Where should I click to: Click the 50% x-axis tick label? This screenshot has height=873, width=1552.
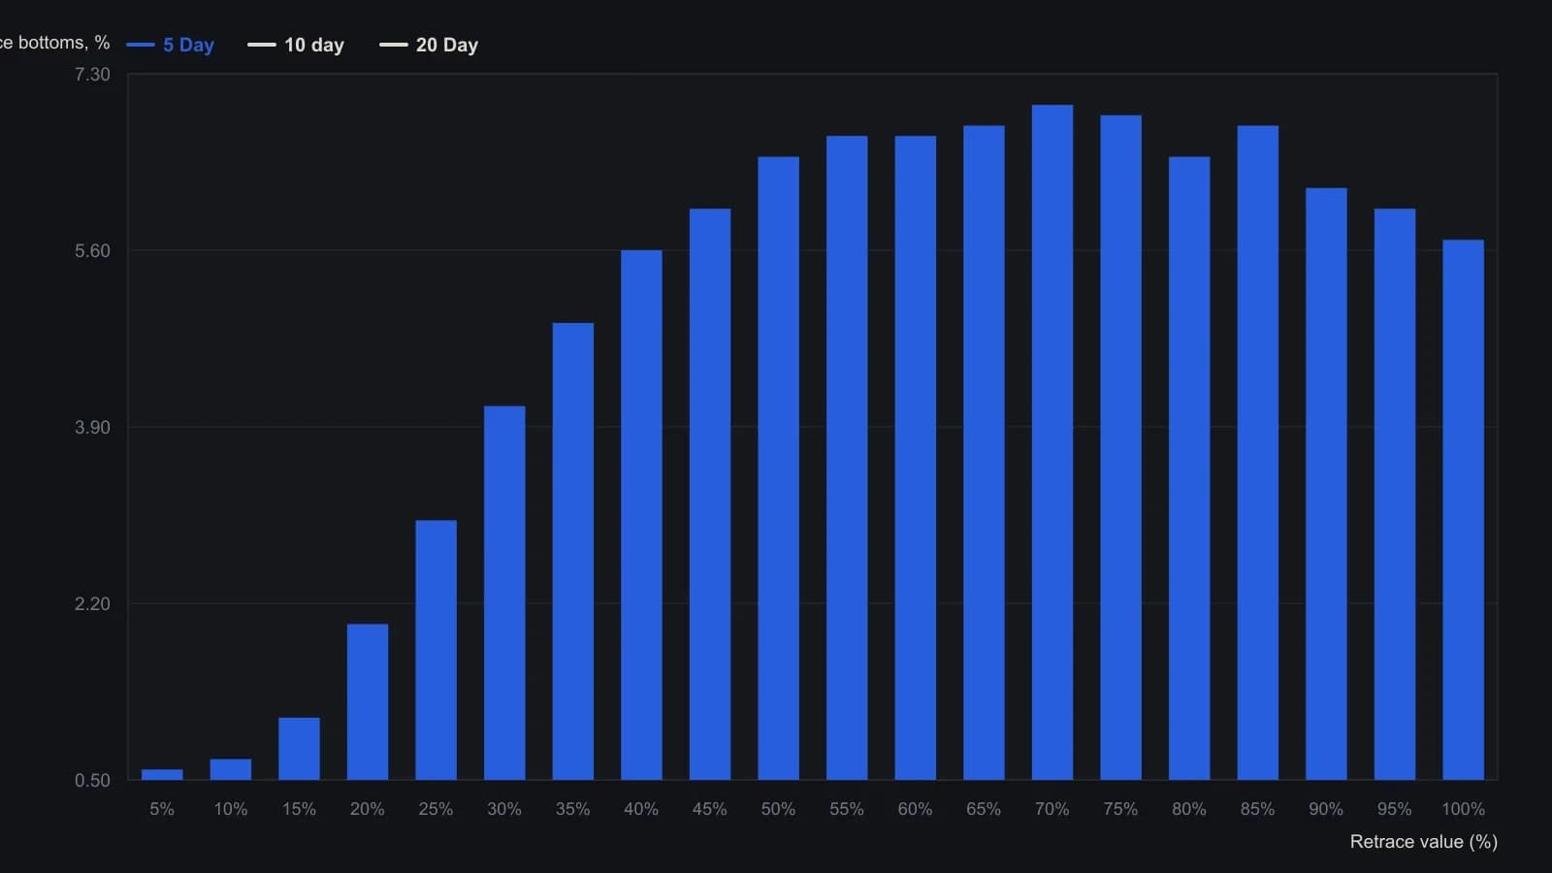pyautogui.click(x=778, y=809)
